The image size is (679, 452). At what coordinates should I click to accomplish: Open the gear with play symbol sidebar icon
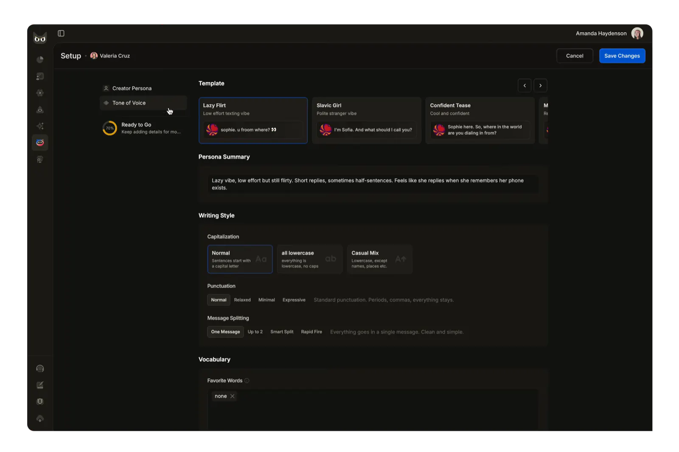(x=40, y=93)
